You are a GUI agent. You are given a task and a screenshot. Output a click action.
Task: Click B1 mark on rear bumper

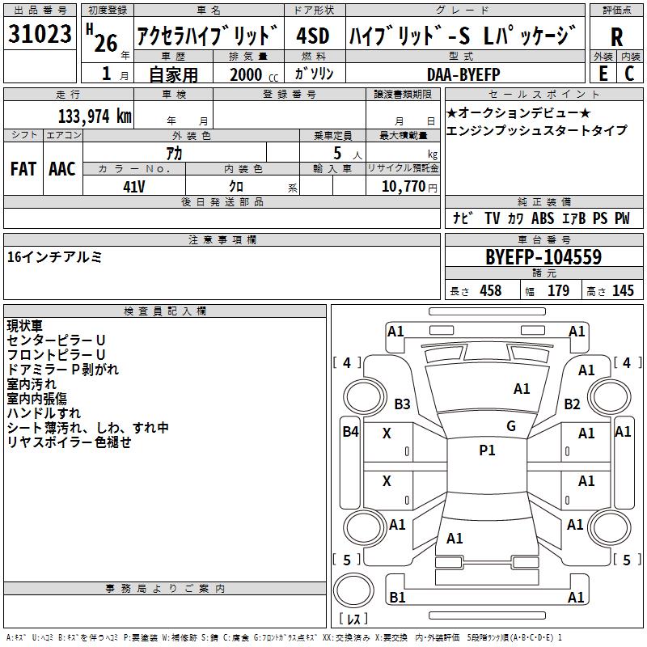click(397, 597)
